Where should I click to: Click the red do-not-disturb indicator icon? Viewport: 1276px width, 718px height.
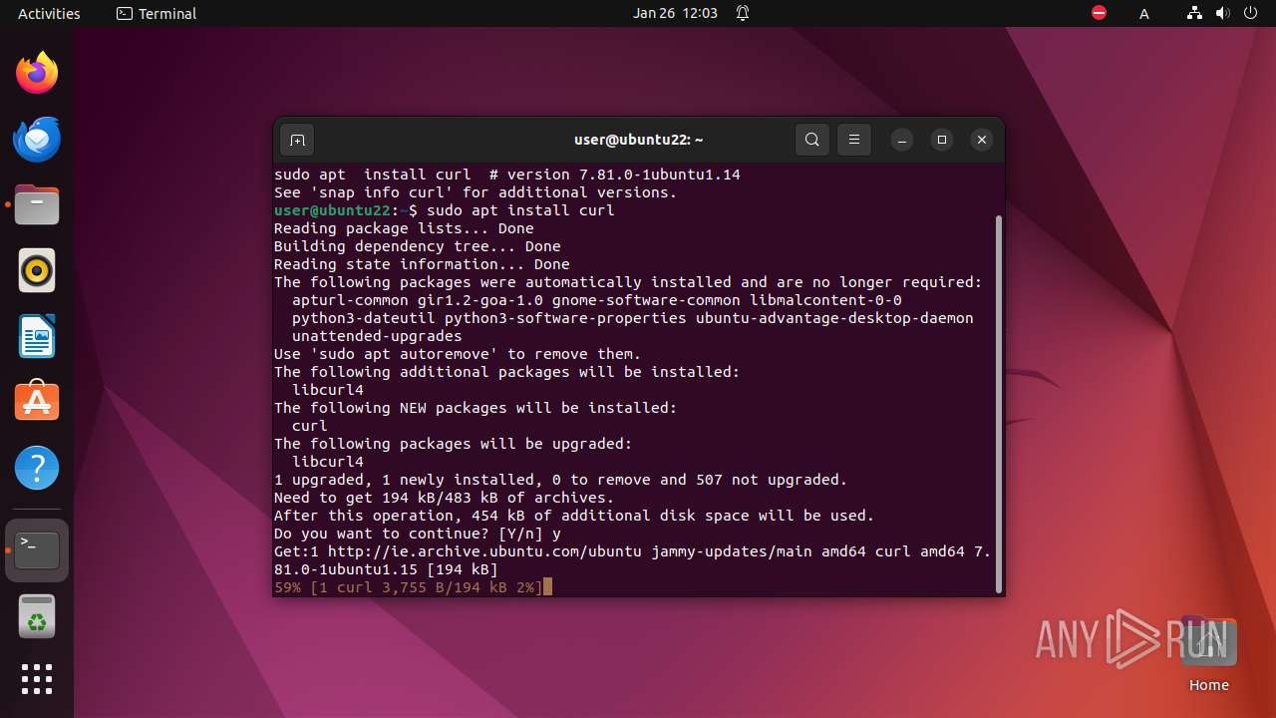pyautogui.click(x=1099, y=13)
